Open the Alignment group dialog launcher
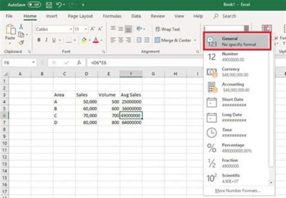The image size is (286, 198). [x=197, y=51]
